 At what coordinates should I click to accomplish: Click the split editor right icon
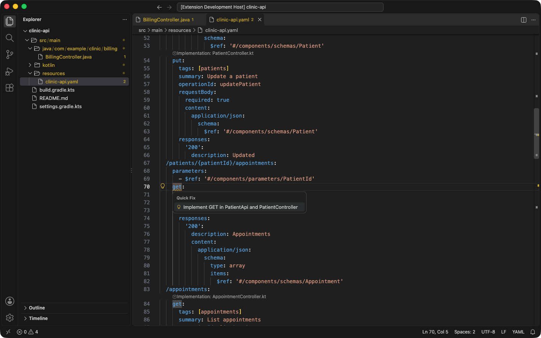pos(524,20)
